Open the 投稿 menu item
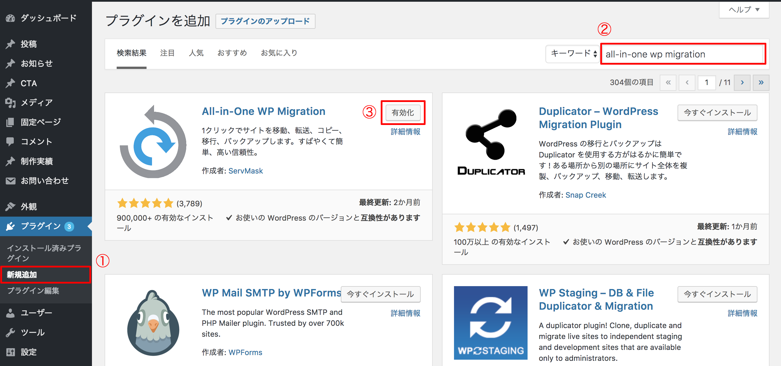 [46, 44]
